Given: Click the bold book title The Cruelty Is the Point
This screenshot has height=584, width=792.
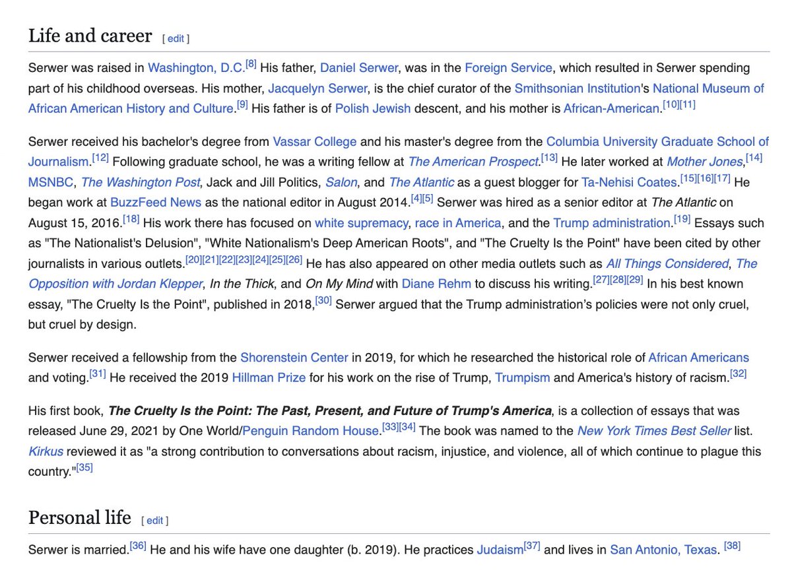Looking at the screenshot, I should (x=330, y=411).
